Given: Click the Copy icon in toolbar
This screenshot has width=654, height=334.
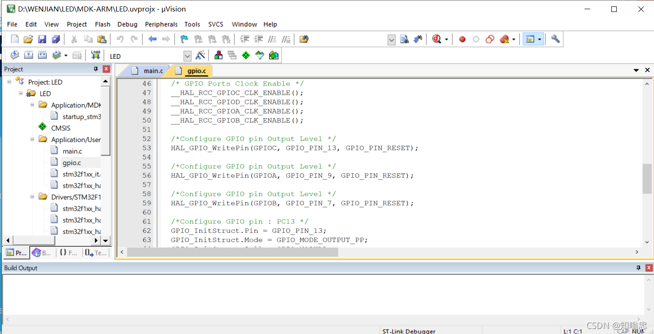Looking at the screenshot, I should [88, 39].
